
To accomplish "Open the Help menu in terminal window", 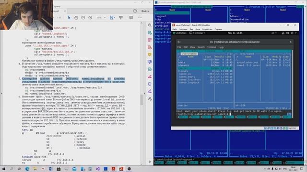I will 221,47.
